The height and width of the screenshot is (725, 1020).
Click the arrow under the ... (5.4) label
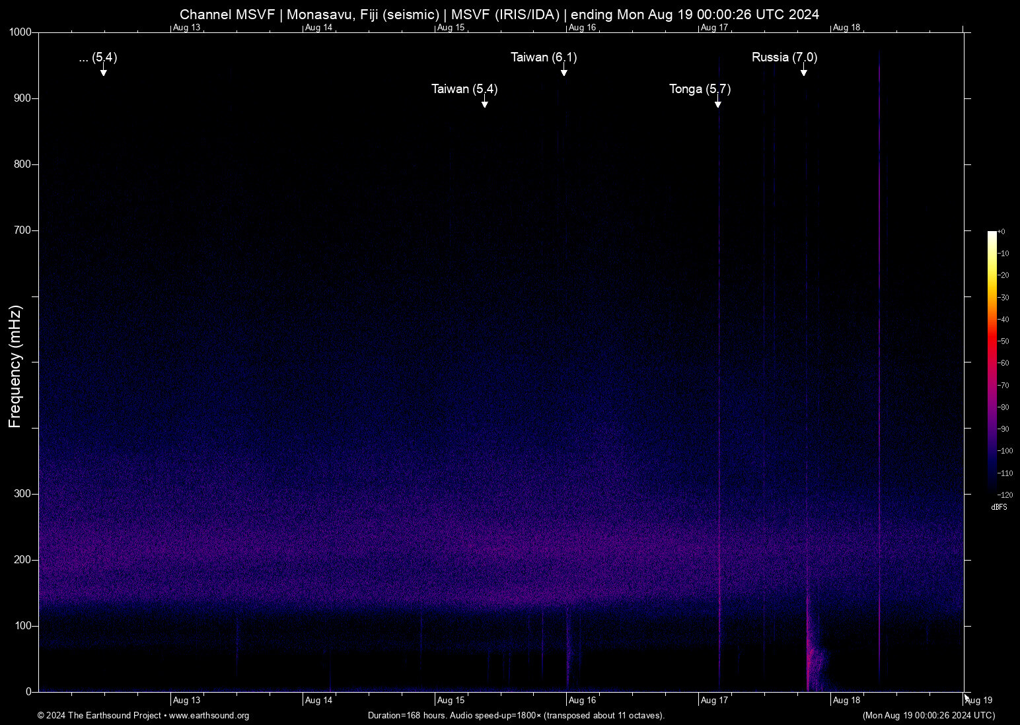(103, 71)
